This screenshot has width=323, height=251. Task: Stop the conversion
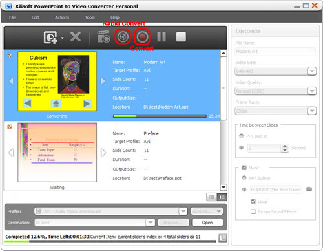pyautogui.click(x=181, y=37)
